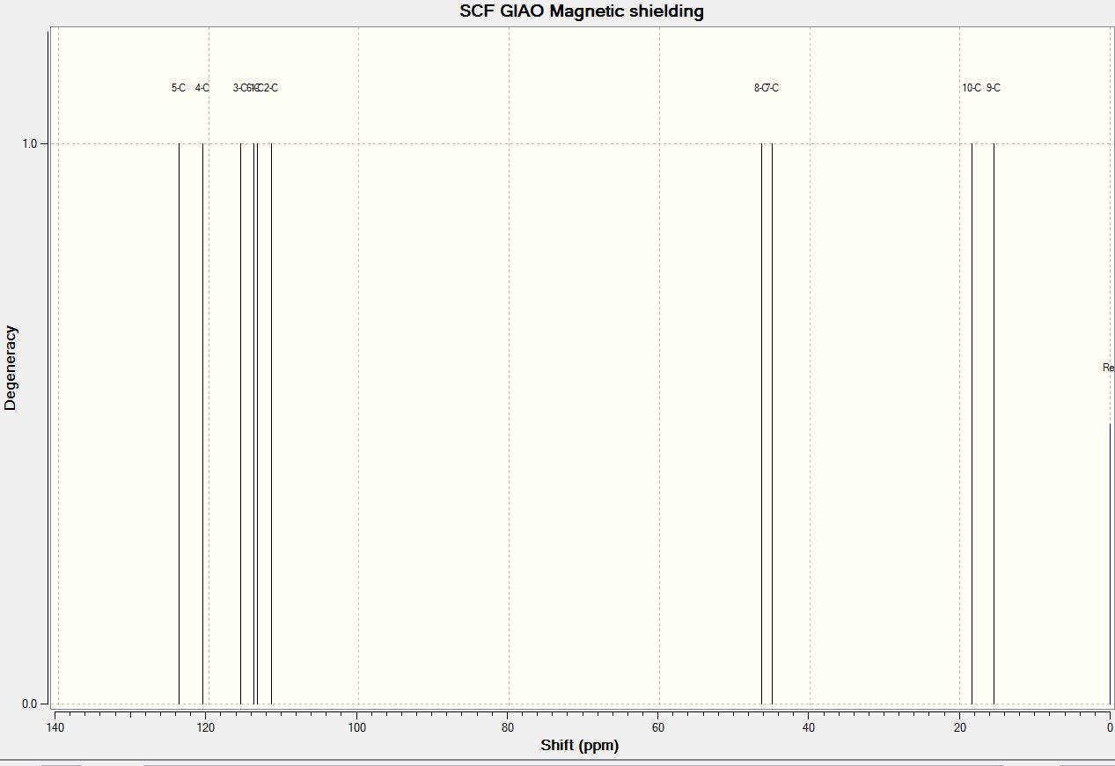
Task: Click the 60 tick label on shift axis
Action: pos(658,727)
